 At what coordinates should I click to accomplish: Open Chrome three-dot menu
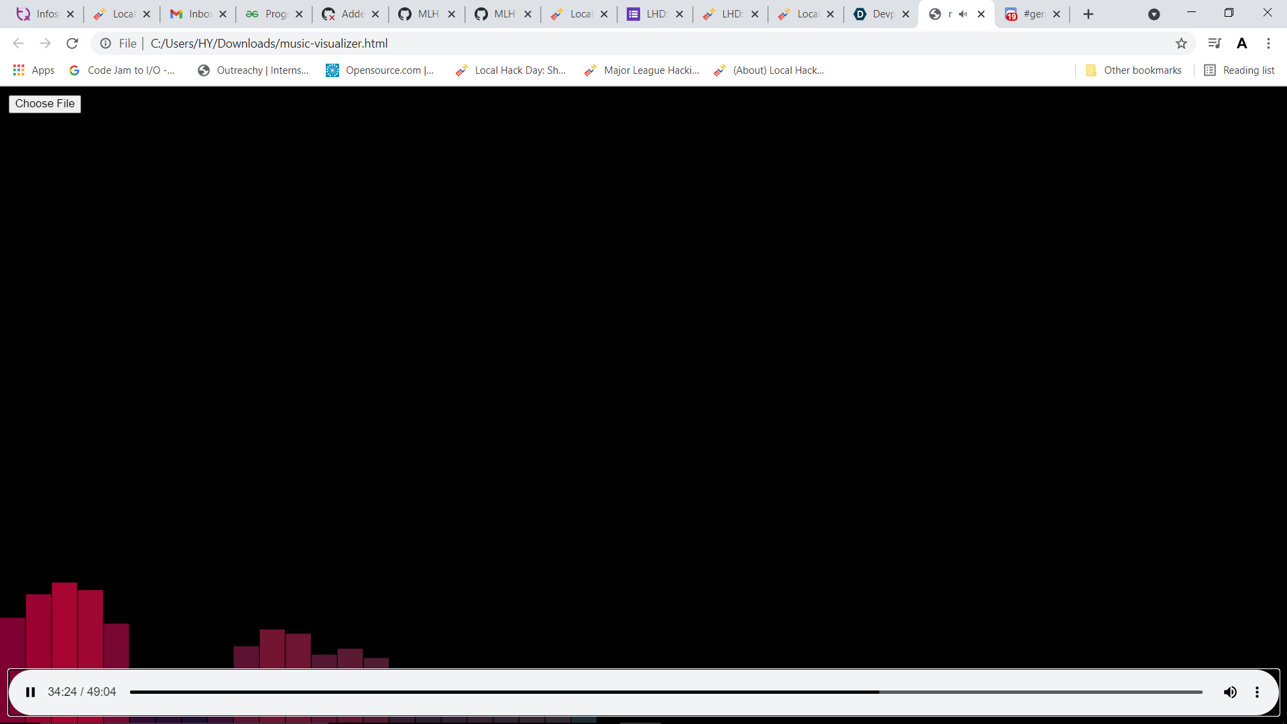(x=1268, y=44)
